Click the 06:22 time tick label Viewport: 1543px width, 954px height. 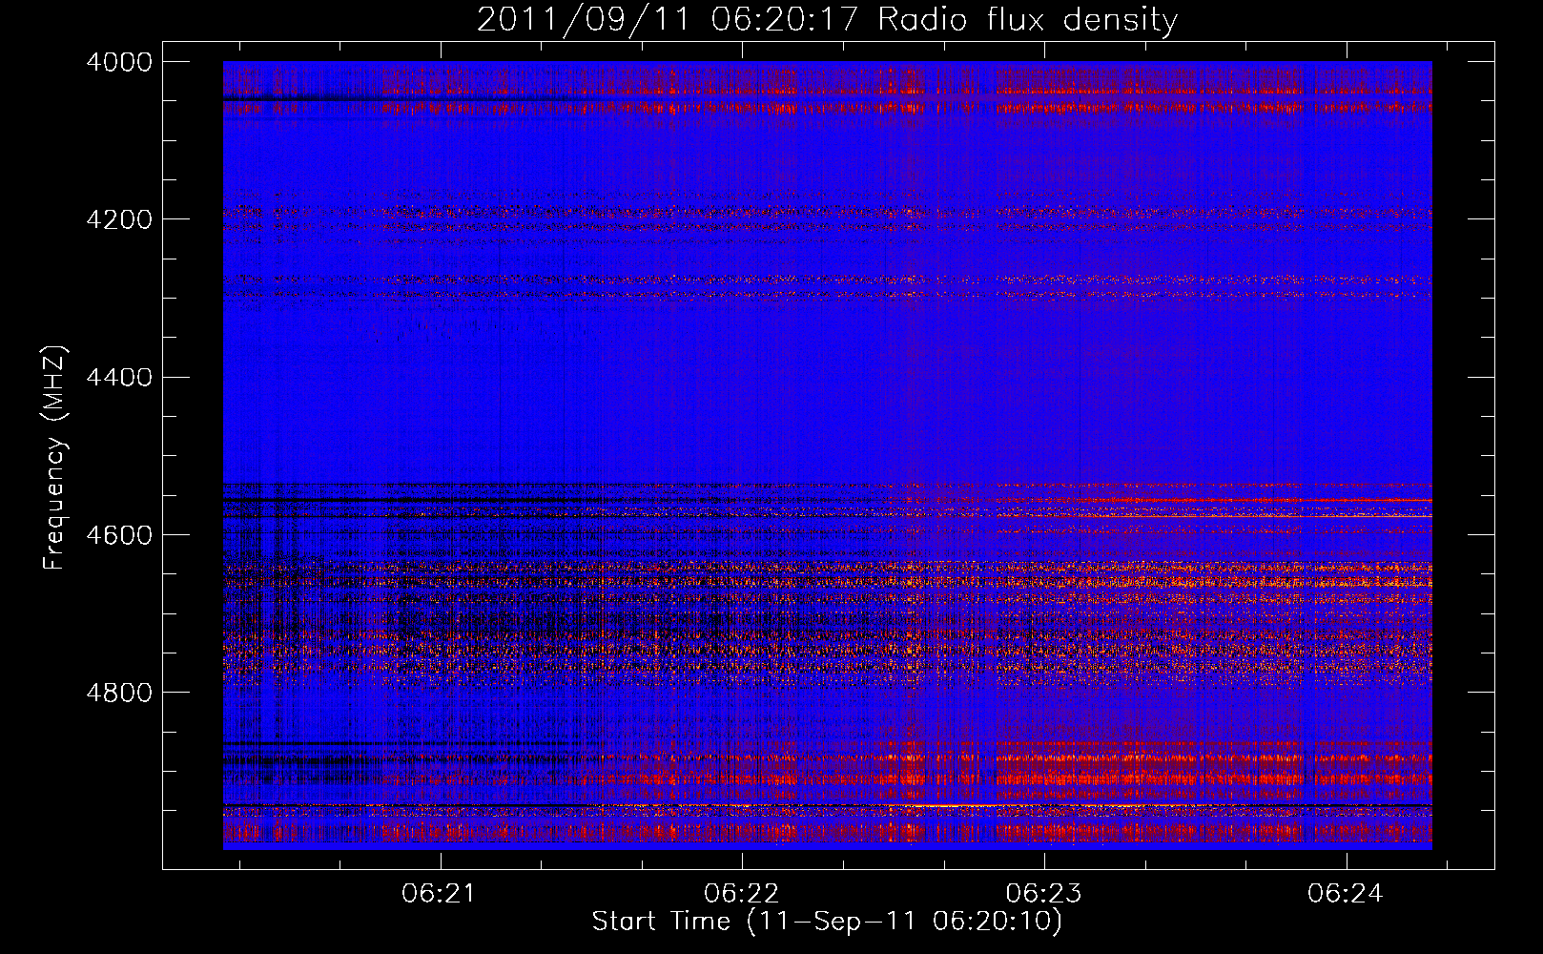pos(741,894)
